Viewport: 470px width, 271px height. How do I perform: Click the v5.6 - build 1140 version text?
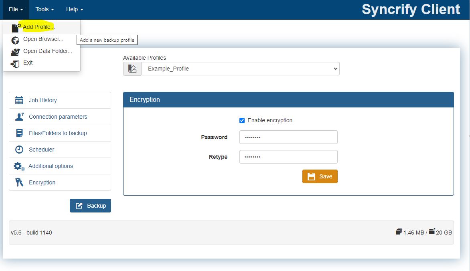click(31, 233)
